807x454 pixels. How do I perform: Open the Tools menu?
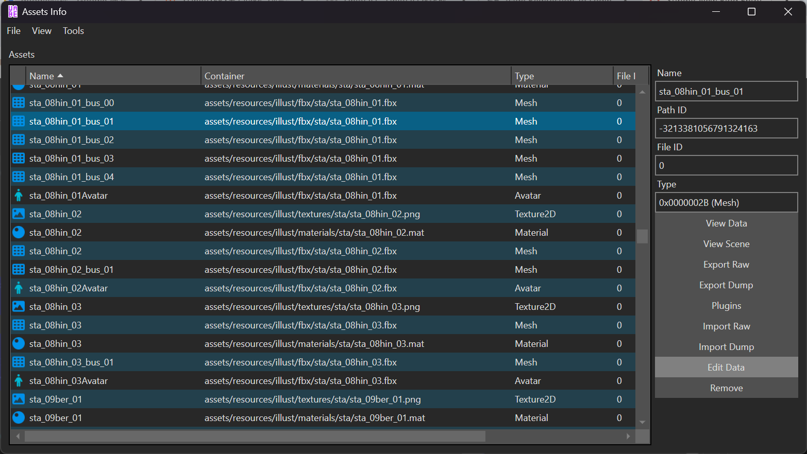(x=73, y=31)
